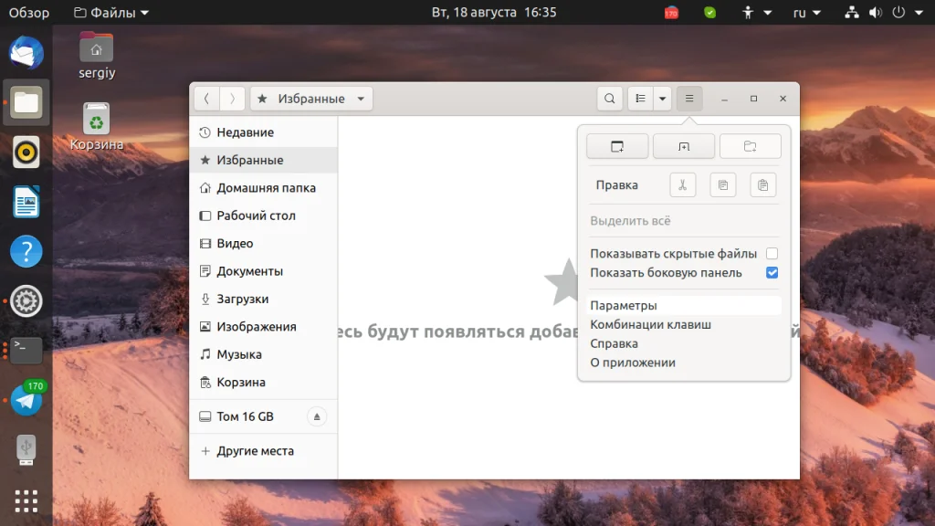Launch Terminal from the dock
The height and width of the screenshot is (526, 935).
pos(26,350)
